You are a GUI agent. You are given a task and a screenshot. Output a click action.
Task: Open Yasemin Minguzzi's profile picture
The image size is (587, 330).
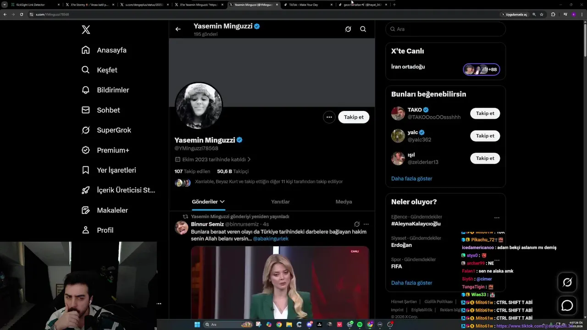tap(199, 106)
